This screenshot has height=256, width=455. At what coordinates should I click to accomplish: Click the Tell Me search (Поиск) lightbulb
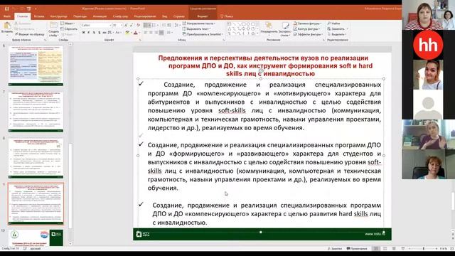coord(226,16)
